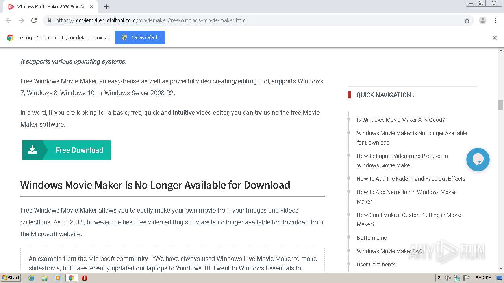Click the Free Download button
The image size is (504, 283).
pos(67,150)
